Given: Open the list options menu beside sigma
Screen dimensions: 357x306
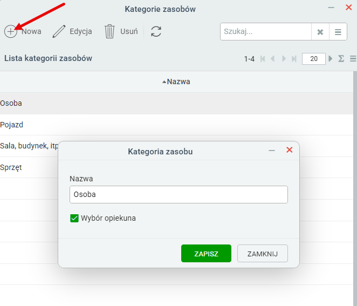Looking at the screenshot, I should (x=353, y=59).
